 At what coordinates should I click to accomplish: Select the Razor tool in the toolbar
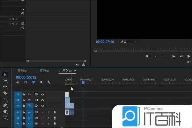[x=5, y=93]
